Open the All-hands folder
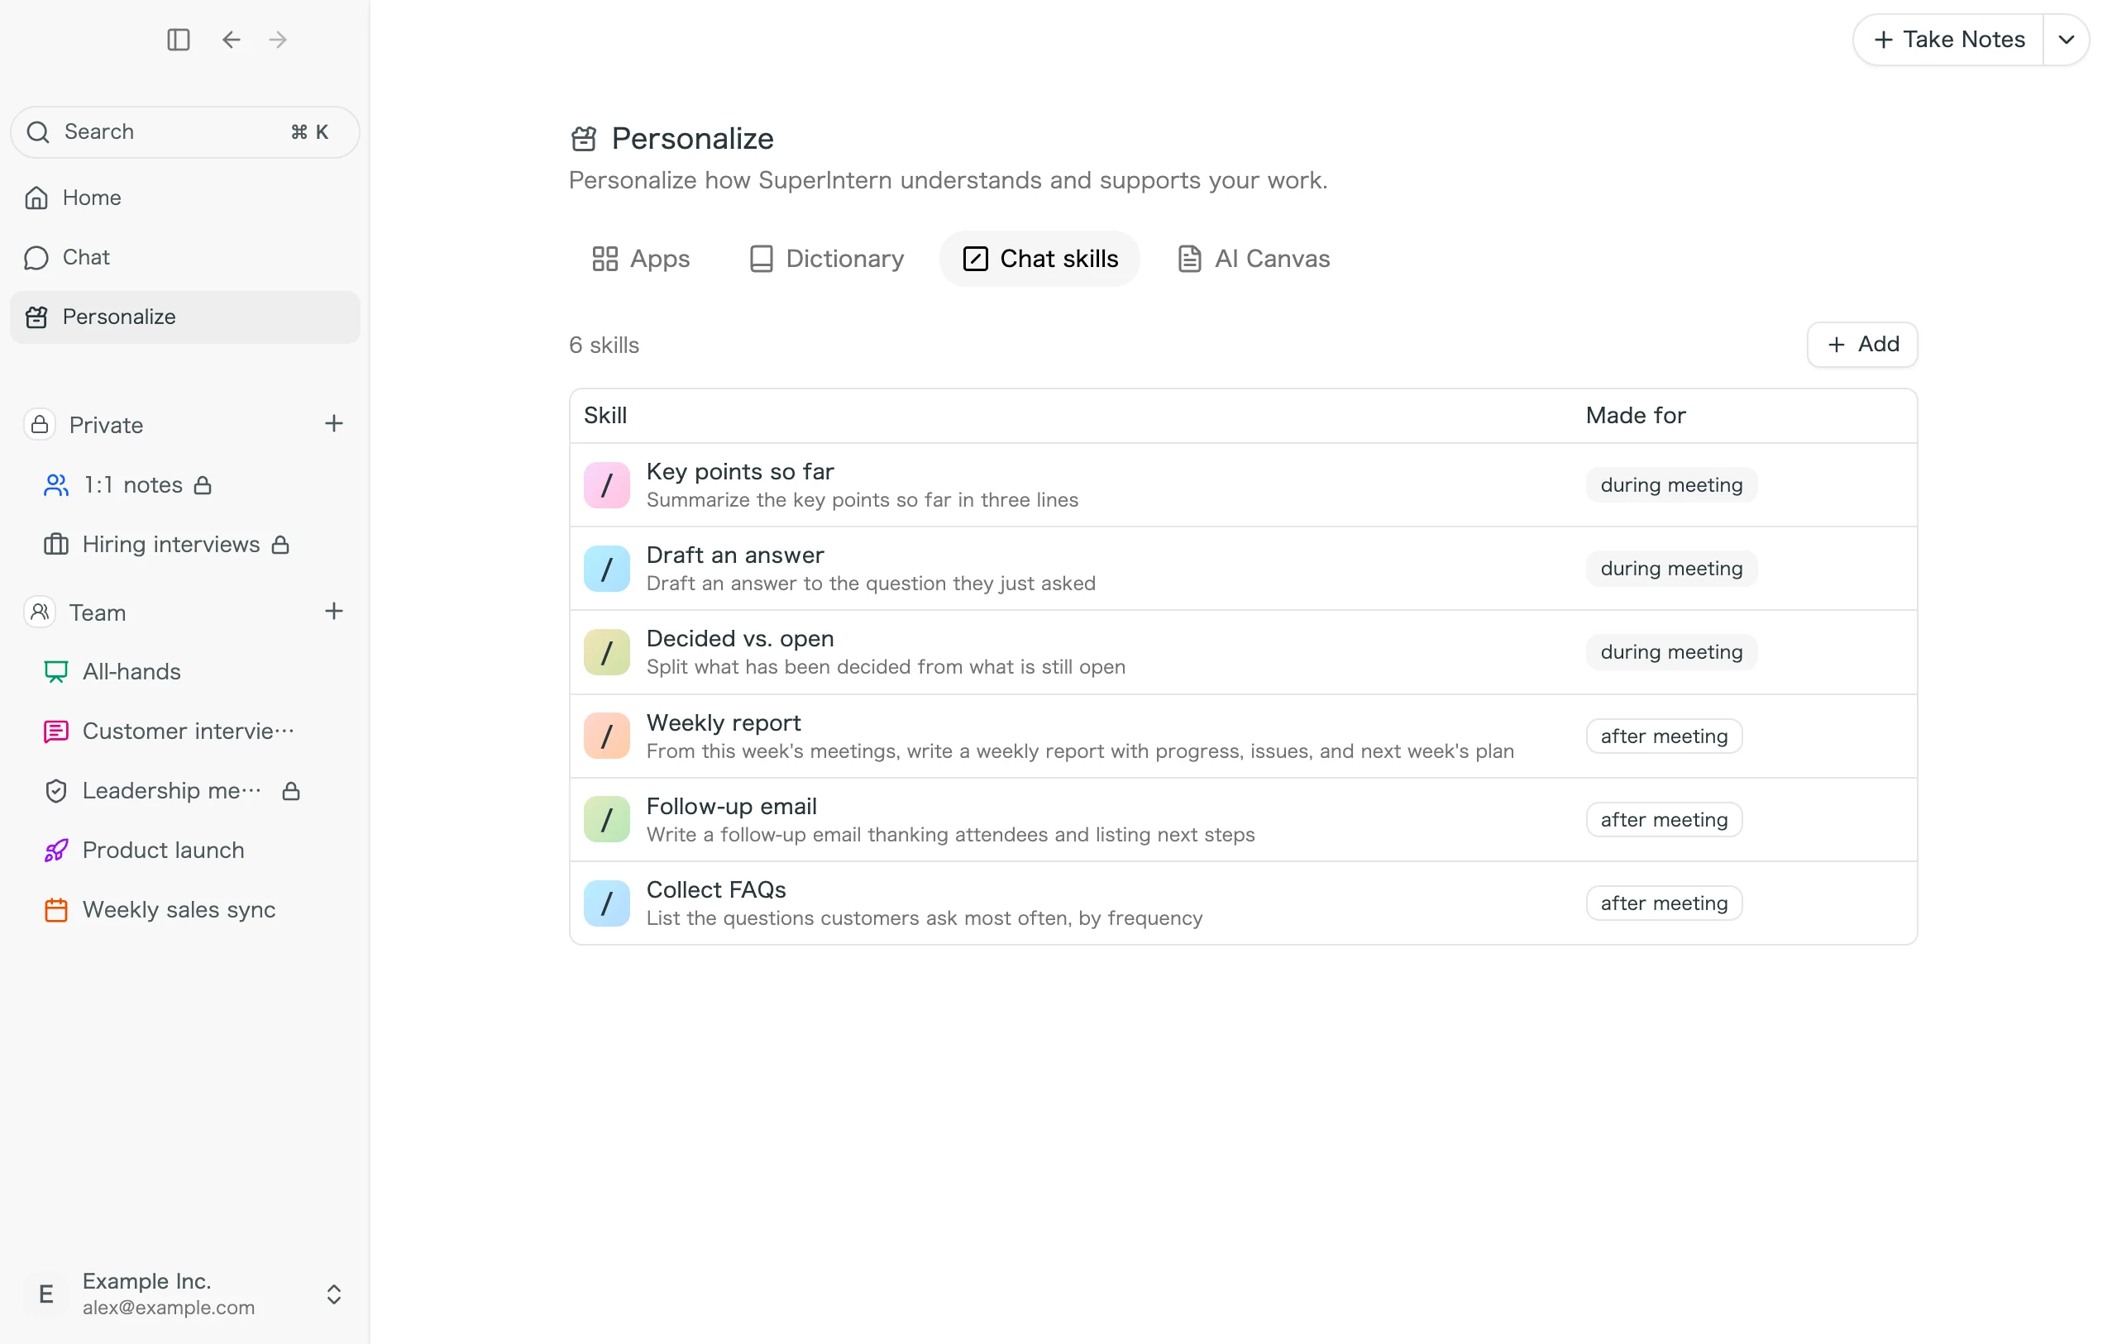Viewport: 2117px width, 1344px height. (185, 671)
